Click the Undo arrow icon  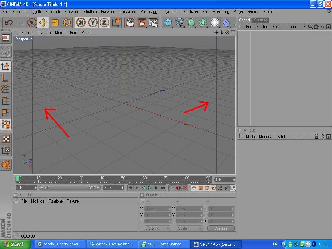9,22
